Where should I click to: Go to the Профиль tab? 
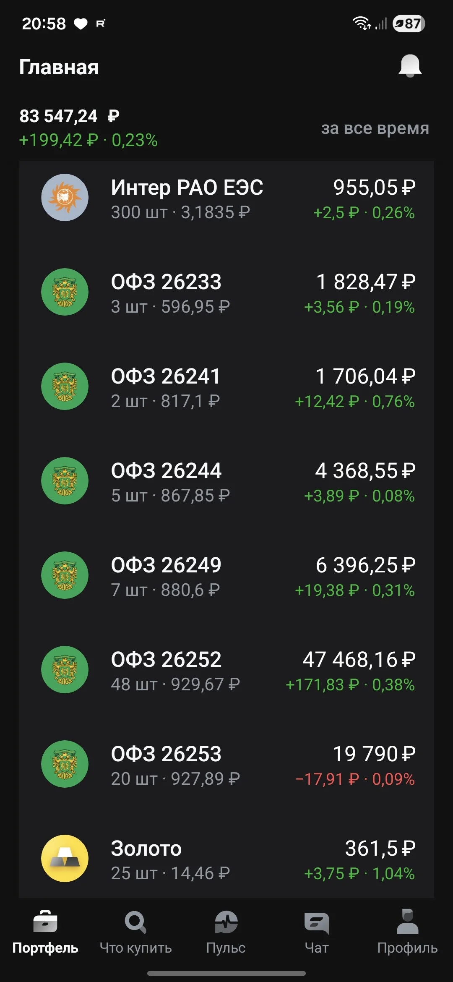pyautogui.click(x=407, y=932)
